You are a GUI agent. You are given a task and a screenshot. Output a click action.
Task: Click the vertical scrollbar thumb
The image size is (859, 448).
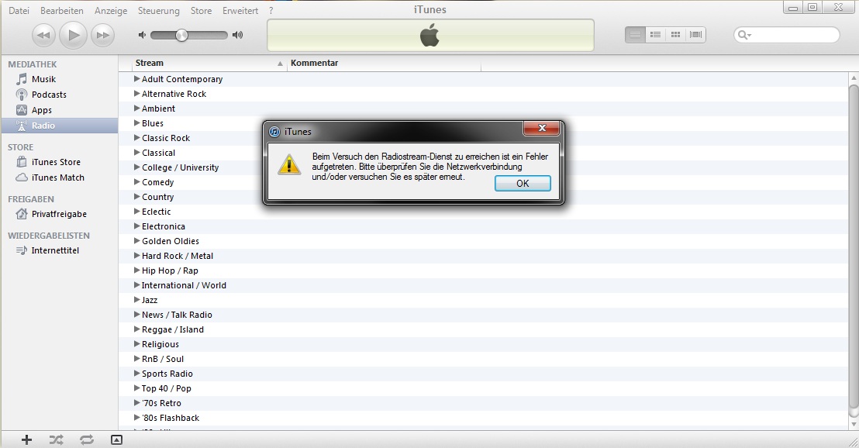(854, 246)
